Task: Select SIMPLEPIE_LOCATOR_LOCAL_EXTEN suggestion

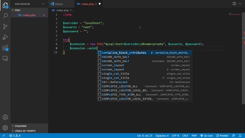Action: click(145, 99)
